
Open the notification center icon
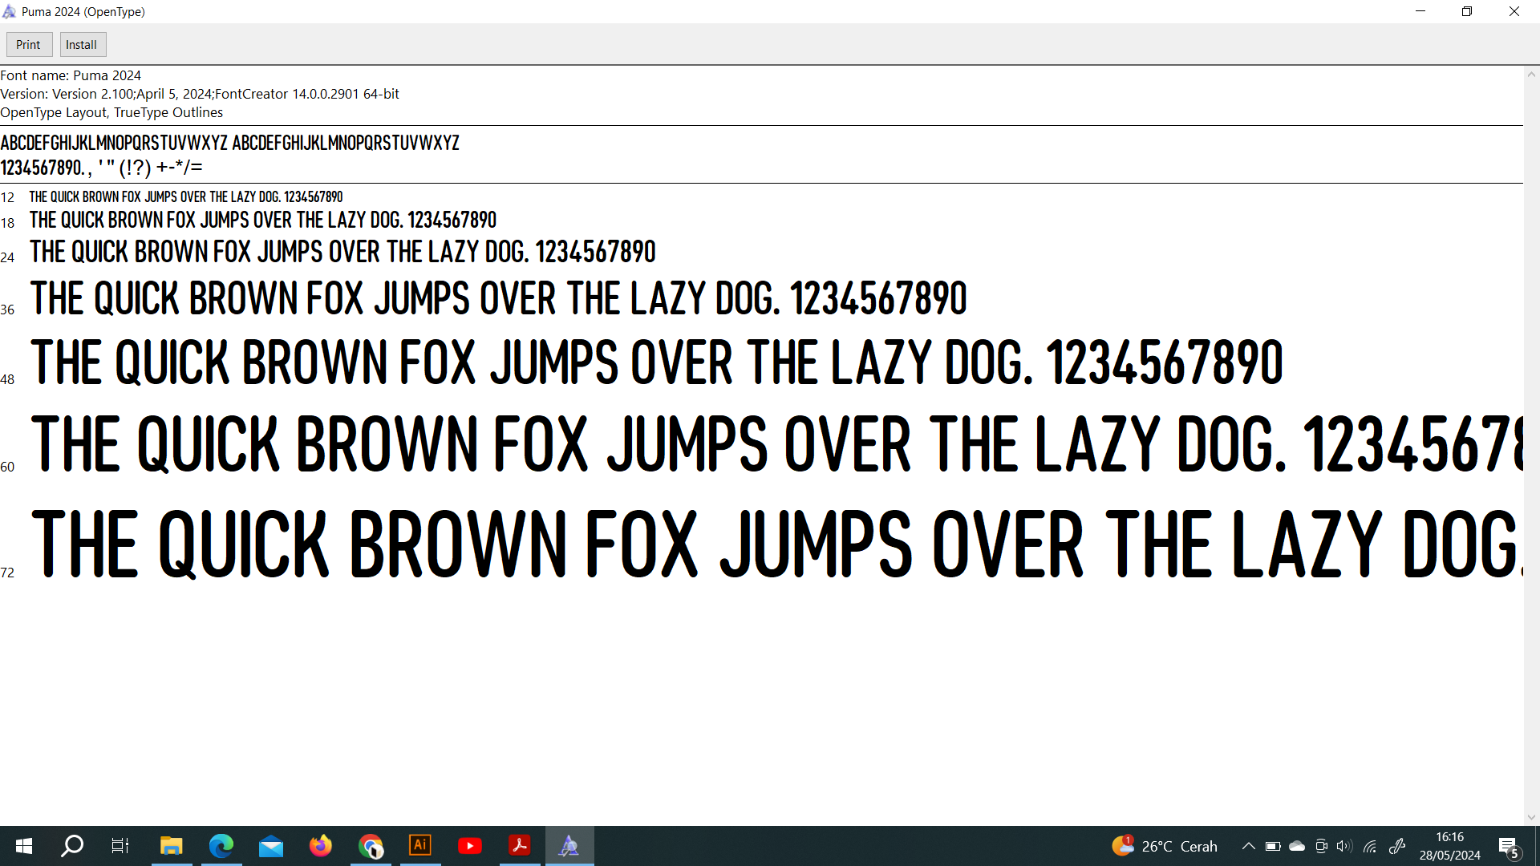point(1509,846)
